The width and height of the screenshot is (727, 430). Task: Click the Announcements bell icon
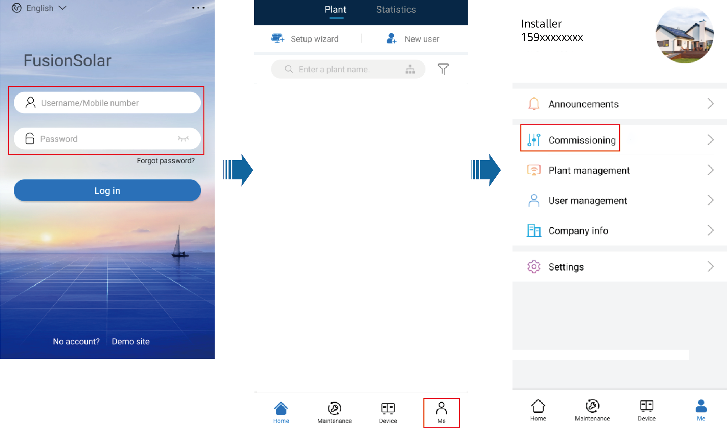pos(534,104)
